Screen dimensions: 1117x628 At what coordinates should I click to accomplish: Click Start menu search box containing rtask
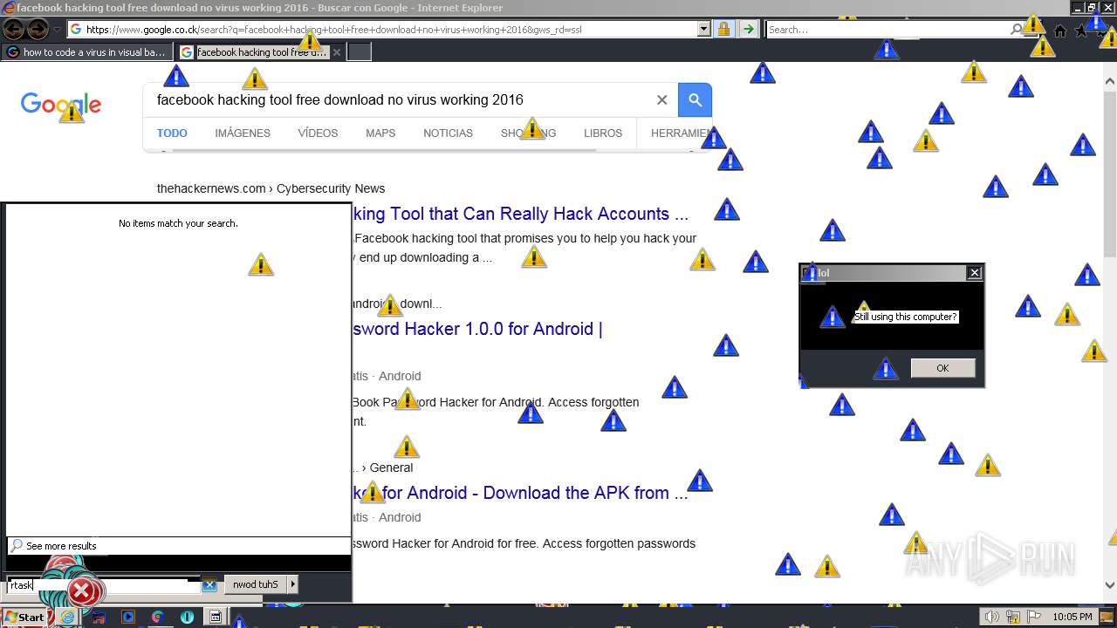click(103, 585)
